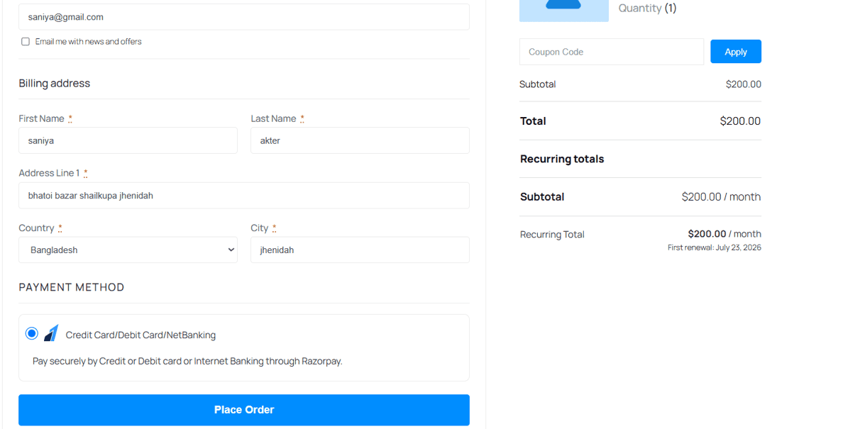
Task: Click the Place Order button
Action: pos(244,410)
